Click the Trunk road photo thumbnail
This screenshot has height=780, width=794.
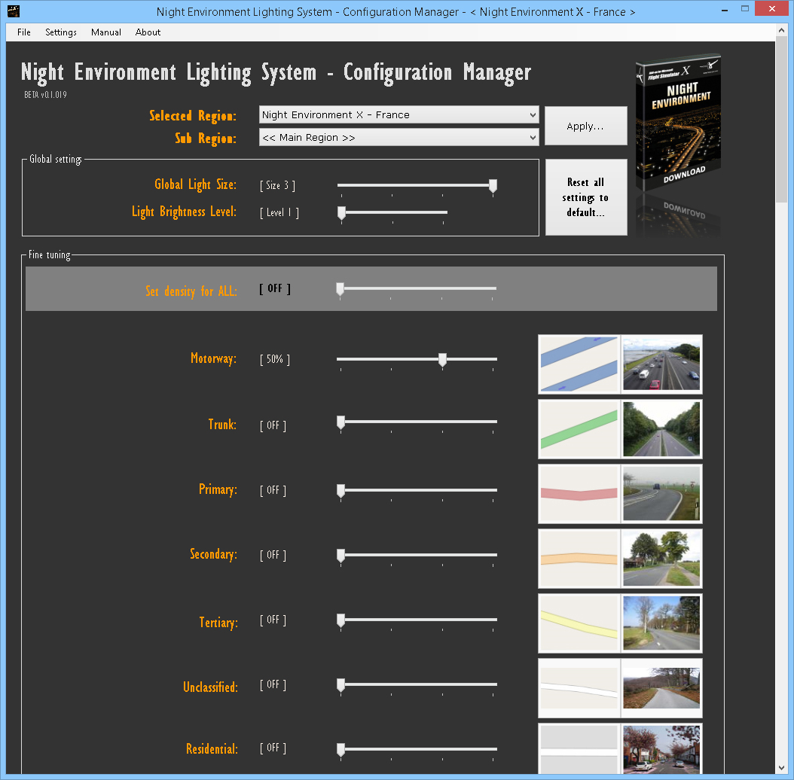click(661, 428)
